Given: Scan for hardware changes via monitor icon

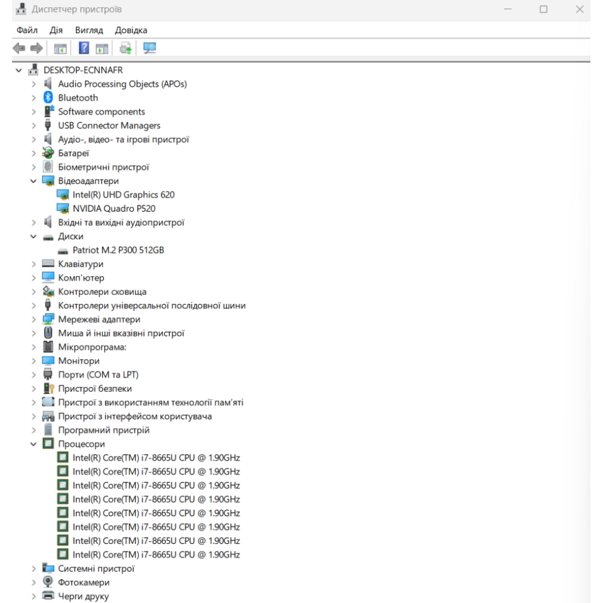Looking at the screenshot, I should click(x=149, y=48).
